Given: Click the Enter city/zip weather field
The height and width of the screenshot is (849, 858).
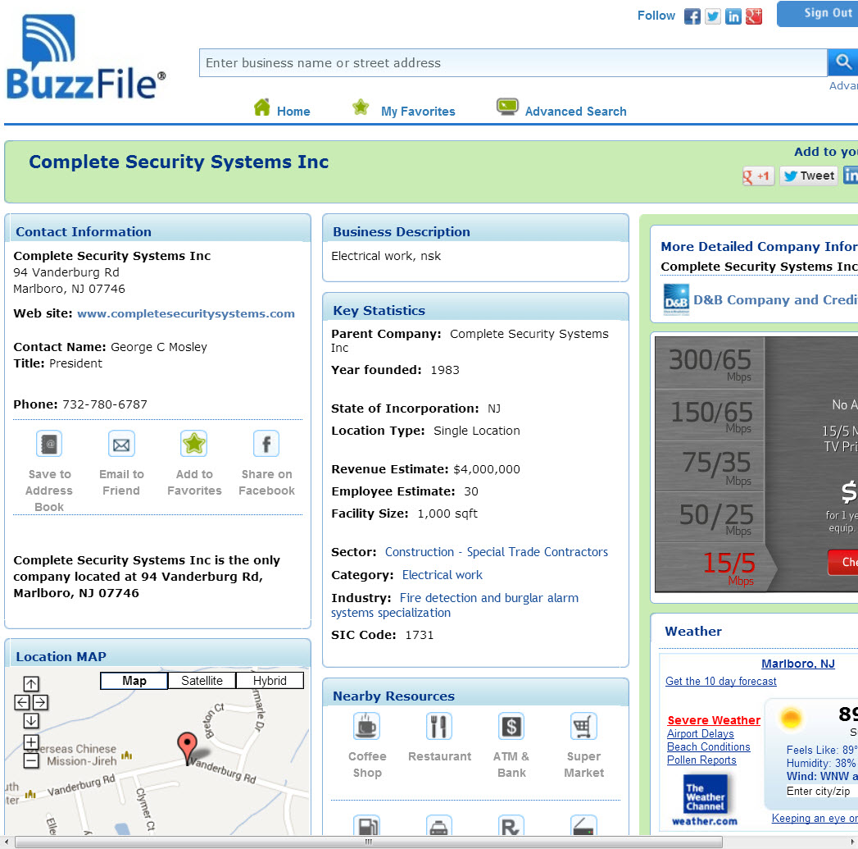Looking at the screenshot, I should click(x=821, y=791).
